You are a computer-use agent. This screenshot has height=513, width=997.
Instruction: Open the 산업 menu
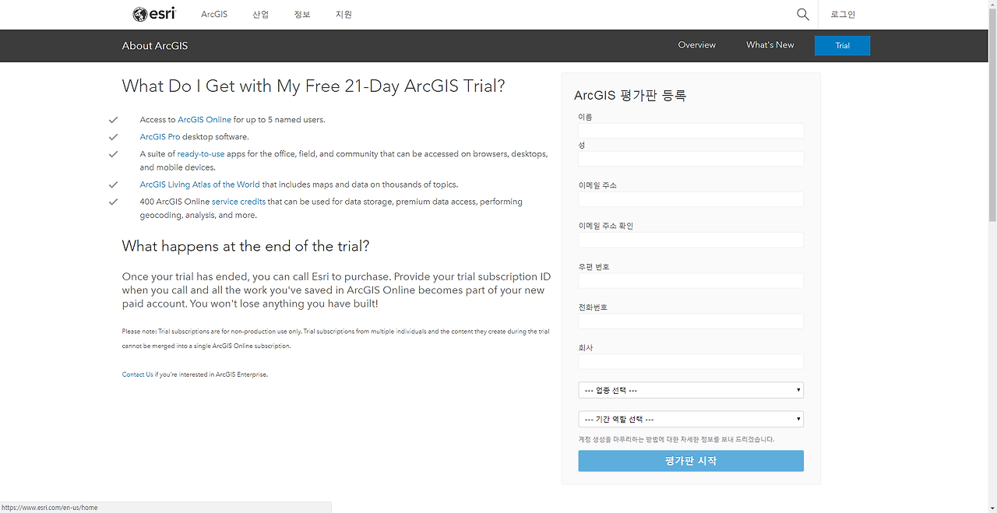point(260,14)
